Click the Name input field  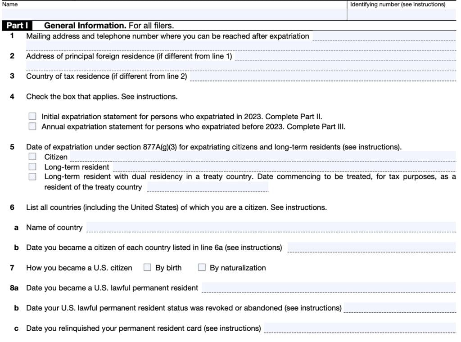click(171, 13)
